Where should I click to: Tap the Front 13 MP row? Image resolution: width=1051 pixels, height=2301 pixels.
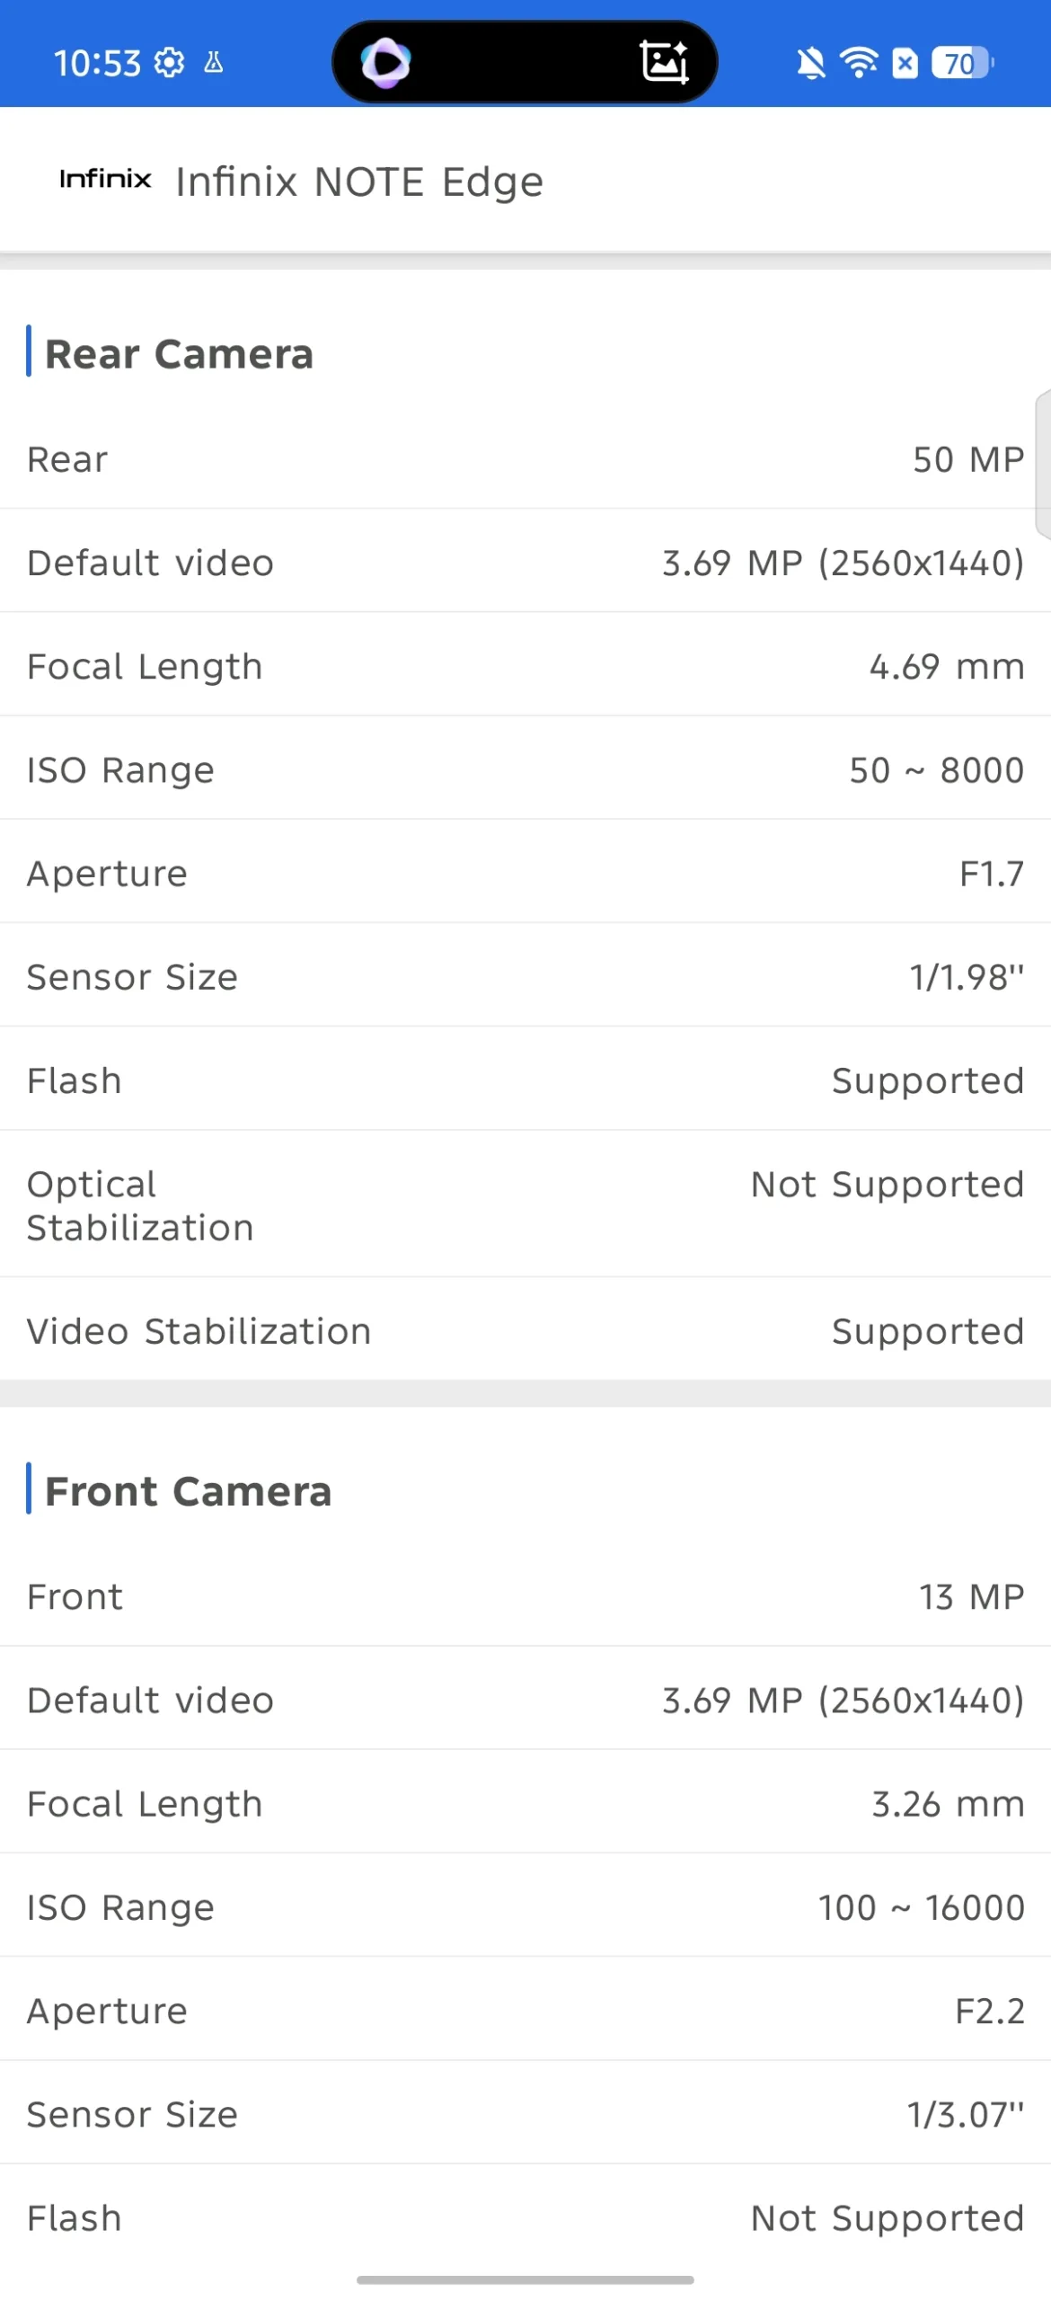tap(525, 1597)
